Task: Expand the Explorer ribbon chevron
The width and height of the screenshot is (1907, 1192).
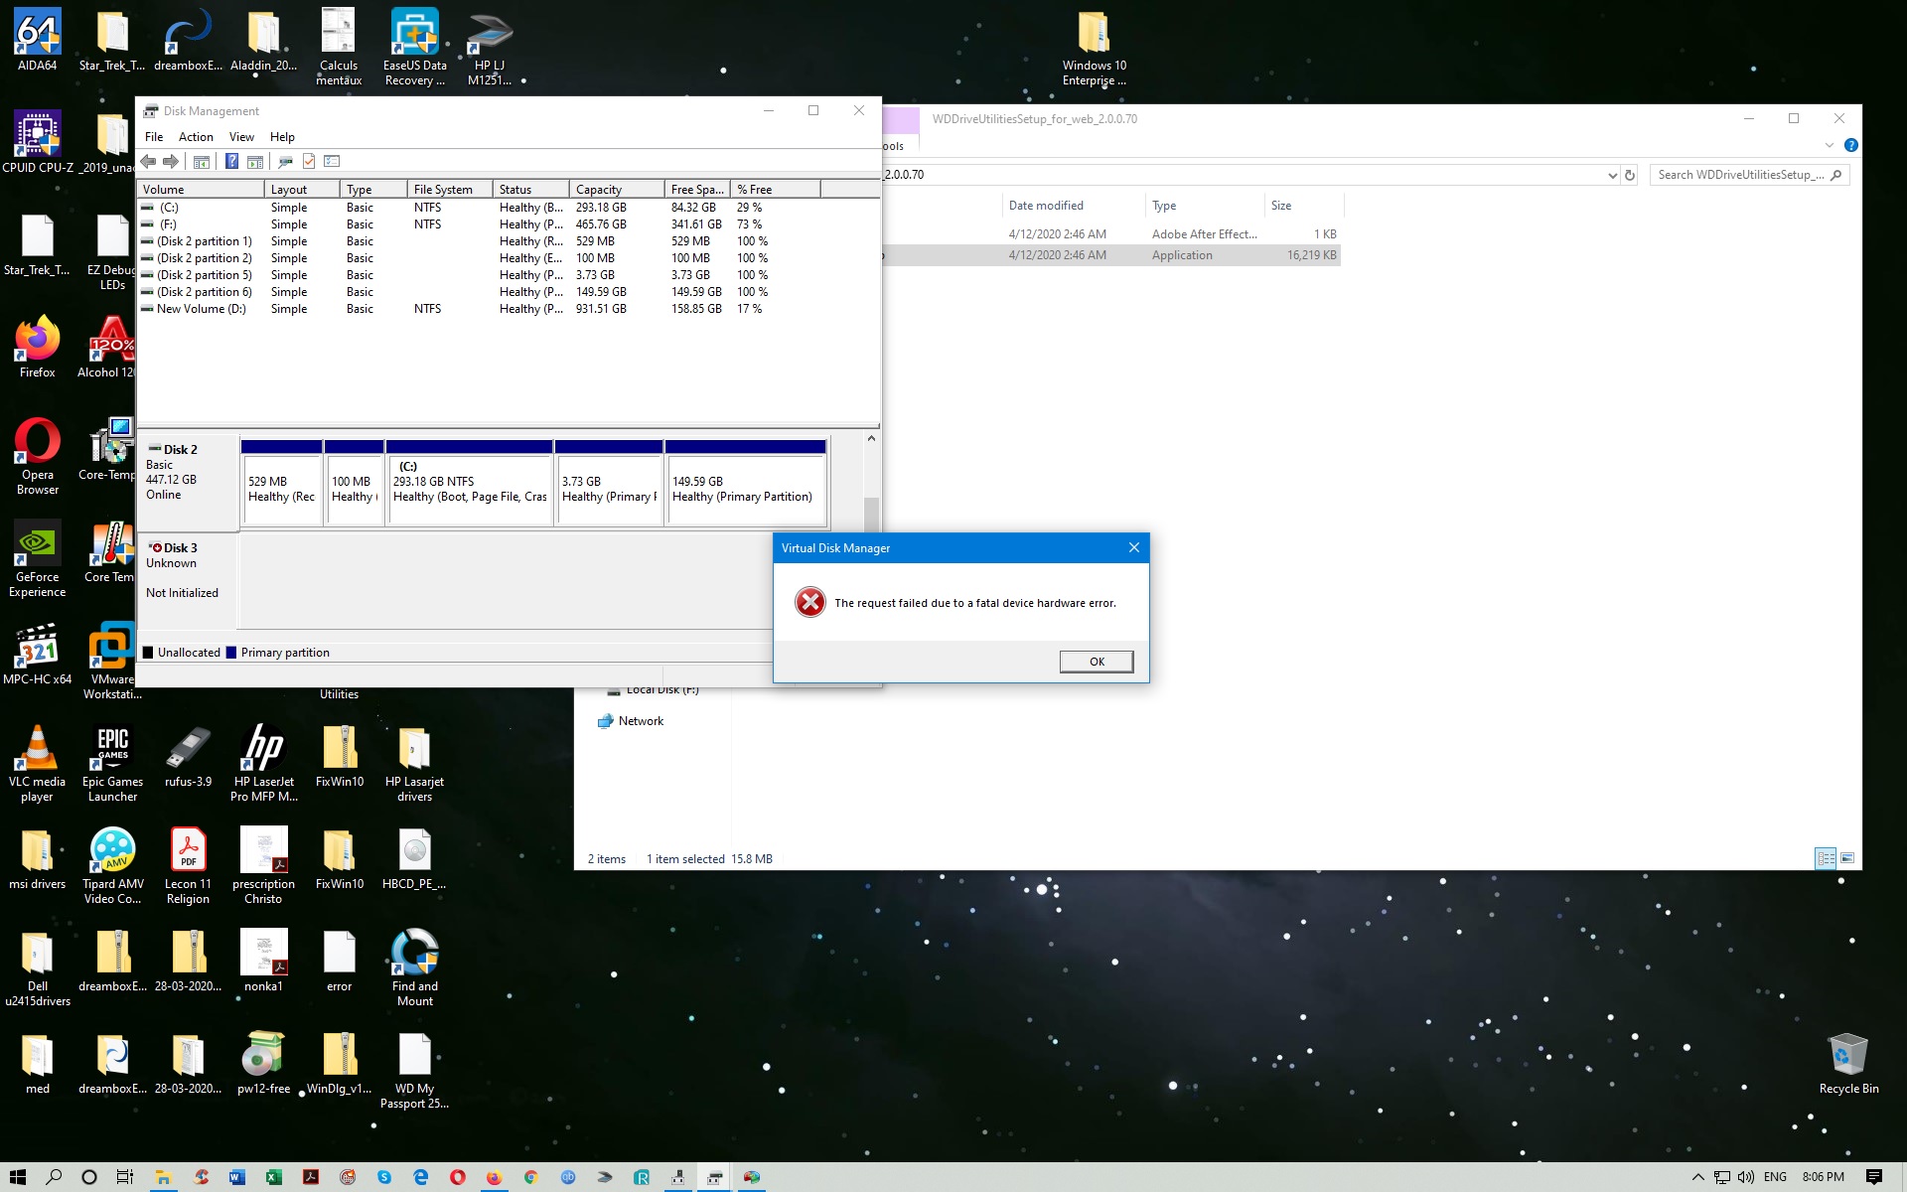Action: pyautogui.click(x=1829, y=145)
